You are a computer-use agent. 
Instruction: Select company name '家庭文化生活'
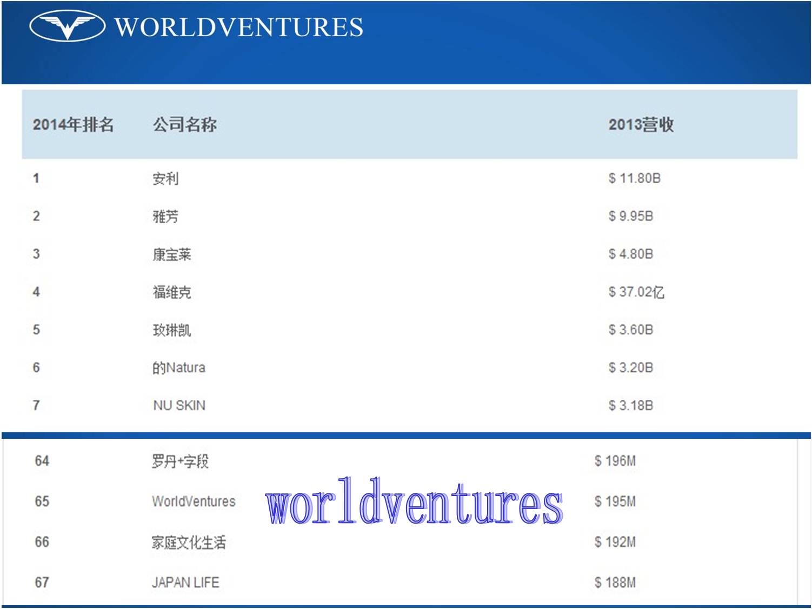(189, 542)
